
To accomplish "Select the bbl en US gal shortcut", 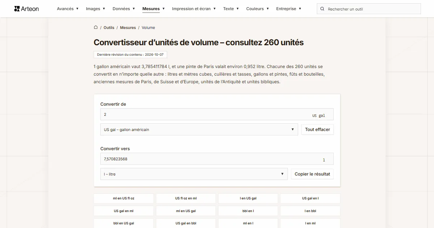I will click(124, 223).
